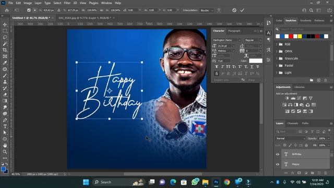Expand the RGB swatch folder
The image size is (334, 188).
click(277, 44)
